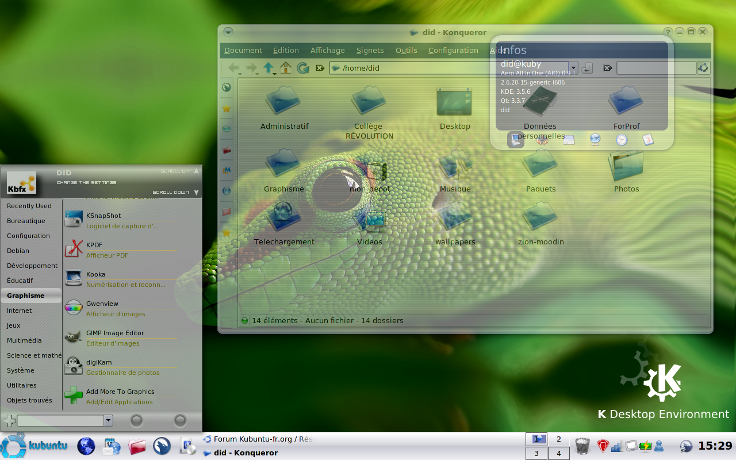Open the Administratif folder
This screenshot has width=736, height=460.
click(x=284, y=108)
